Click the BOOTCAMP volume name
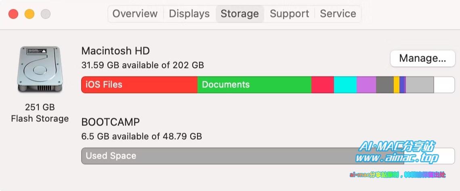460x191 pixels. pyautogui.click(x=111, y=122)
